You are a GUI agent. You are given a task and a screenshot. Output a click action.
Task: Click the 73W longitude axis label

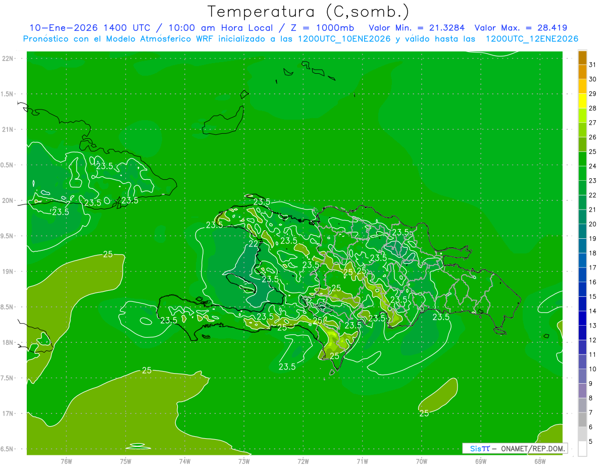(244, 461)
